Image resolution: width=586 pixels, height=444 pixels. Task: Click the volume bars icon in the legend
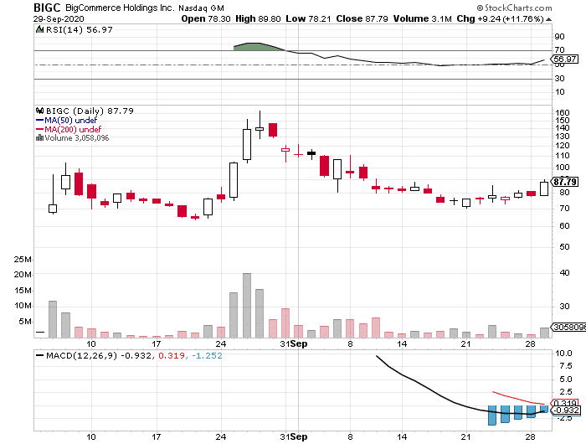click(39, 138)
